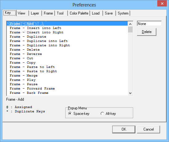Open the Save tab
Screen dimensions: 169x142
click(x=109, y=13)
